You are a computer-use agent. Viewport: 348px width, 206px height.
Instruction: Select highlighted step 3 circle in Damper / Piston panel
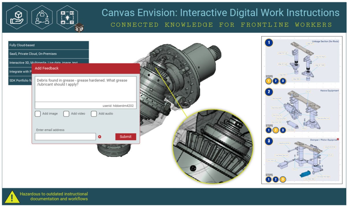click(x=283, y=180)
